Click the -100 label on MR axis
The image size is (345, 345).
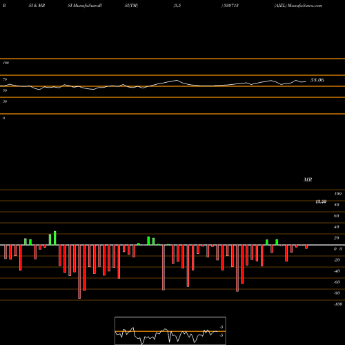[x=338, y=304]
